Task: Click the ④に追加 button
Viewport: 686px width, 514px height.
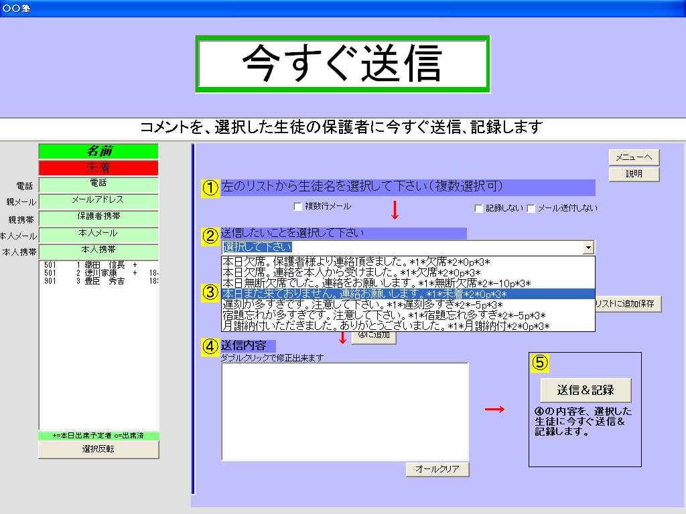Action: [374, 337]
